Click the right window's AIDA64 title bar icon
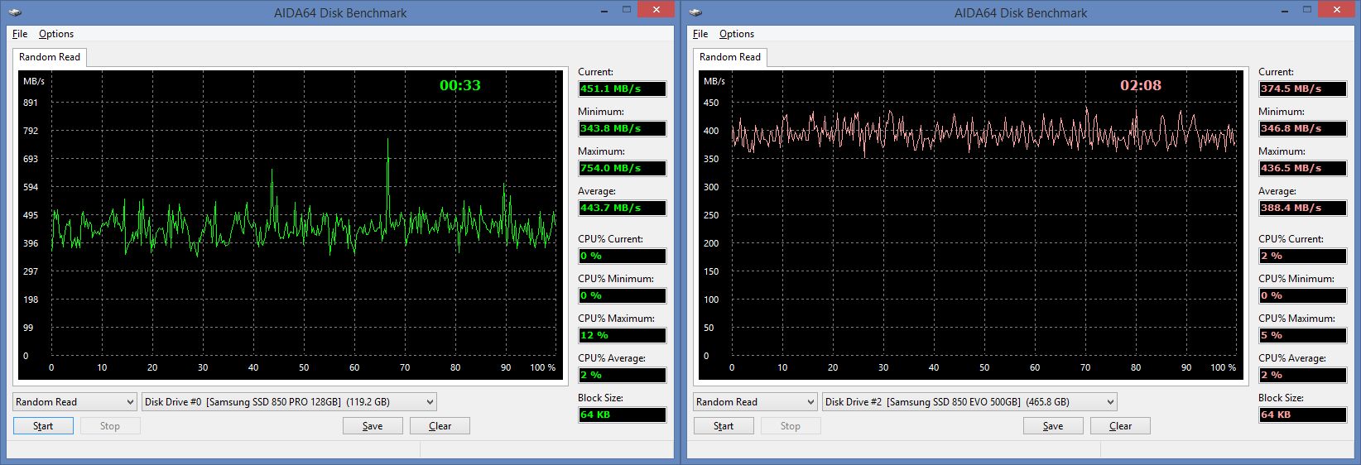Viewport: 1361px width, 465px height. tap(695, 12)
